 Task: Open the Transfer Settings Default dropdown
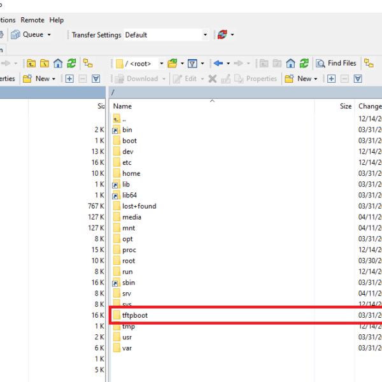[205, 35]
